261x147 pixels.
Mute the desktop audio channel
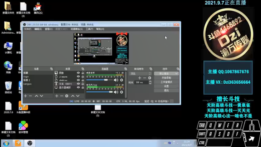click(x=116, y=80)
